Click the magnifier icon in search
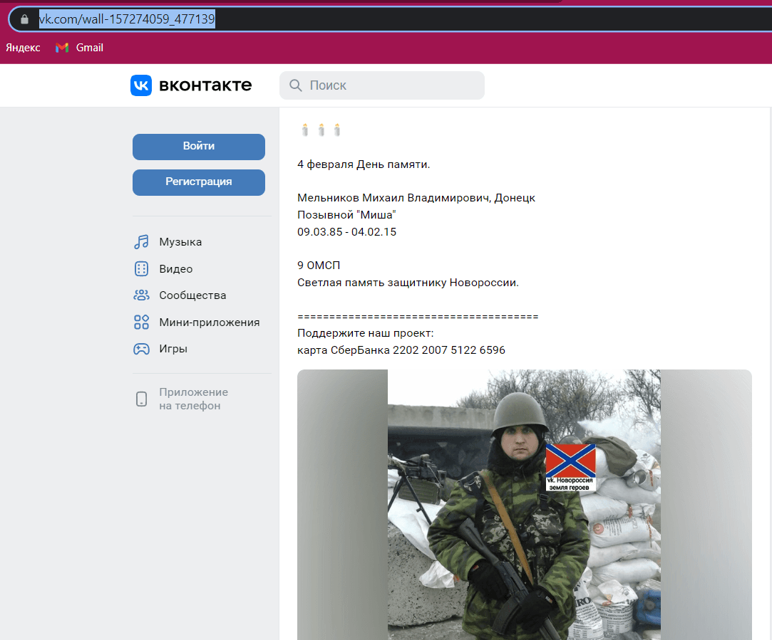Viewport: 772px width, 640px height. click(295, 85)
